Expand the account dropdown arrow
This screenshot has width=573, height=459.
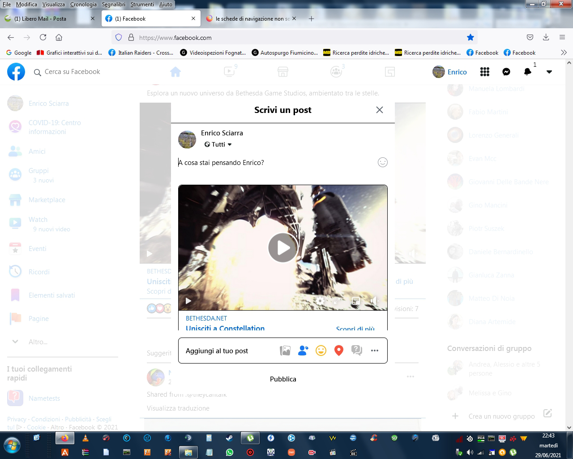(549, 72)
